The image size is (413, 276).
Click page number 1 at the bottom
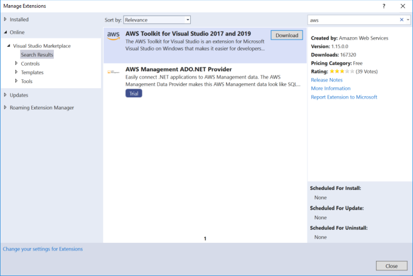point(205,238)
